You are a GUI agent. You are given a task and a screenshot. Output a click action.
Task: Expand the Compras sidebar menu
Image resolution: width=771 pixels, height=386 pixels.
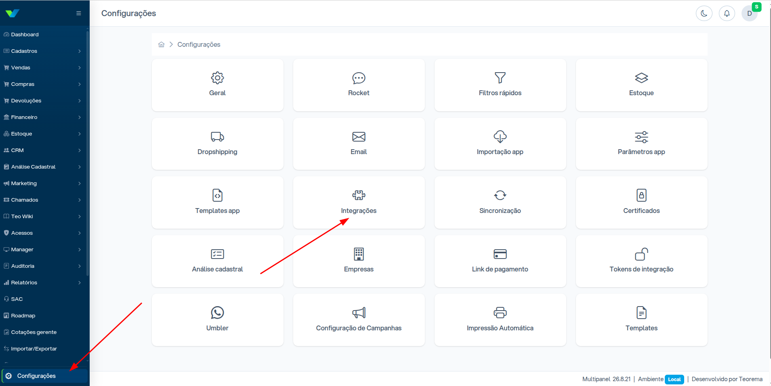pyautogui.click(x=43, y=84)
